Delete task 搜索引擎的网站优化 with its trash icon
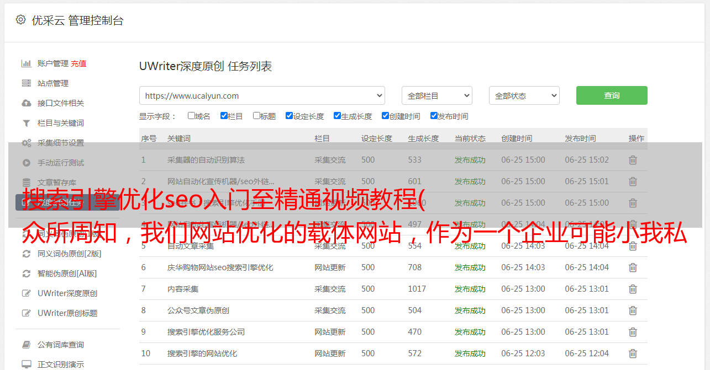Viewport: 710px width, 370px height. pyautogui.click(x=633, y=353)
